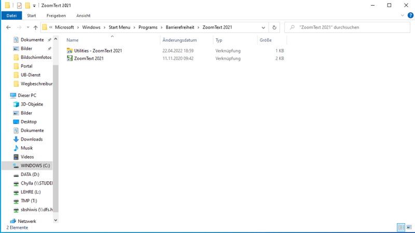Image resolution: width=415 pixels, height=233 pixels.
Task: Unpin Dokumente from quick access
Action: pos(49,40)
